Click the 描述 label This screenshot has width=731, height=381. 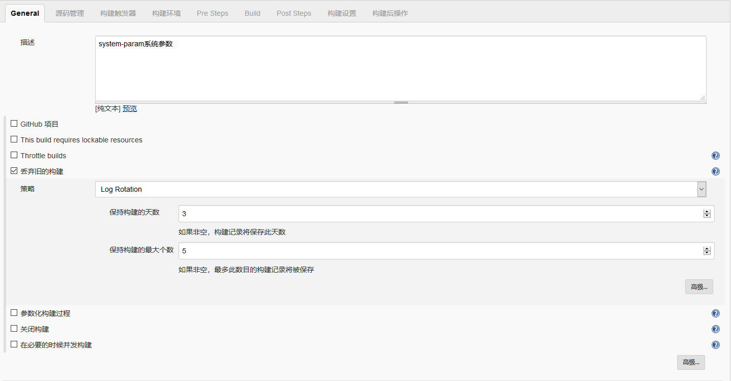point(27,42)
